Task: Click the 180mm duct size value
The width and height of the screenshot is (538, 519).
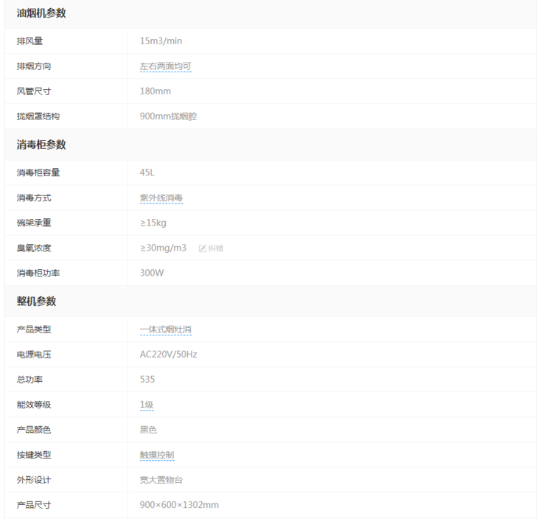Action: 155,91
